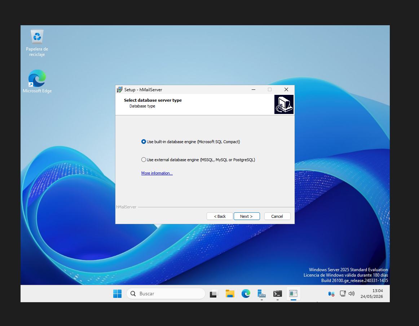Click the system tray icon with red badge
This screenshot has height=326, width=419.
[x=331, y=294]
